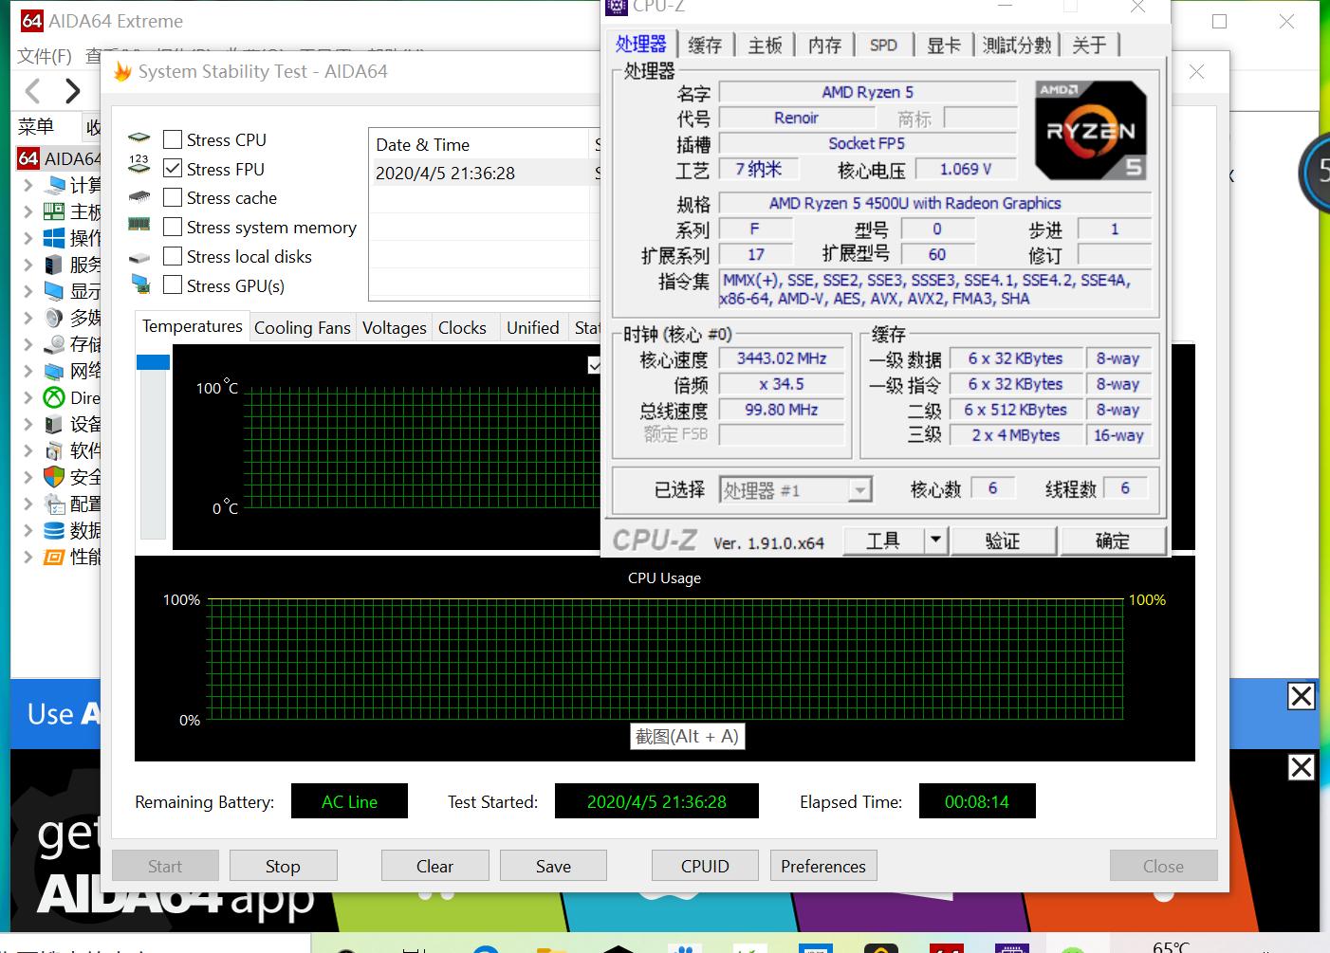Open the Preferences dialog
Viewport: 1330px width, 953px height.
coord(822,866)
